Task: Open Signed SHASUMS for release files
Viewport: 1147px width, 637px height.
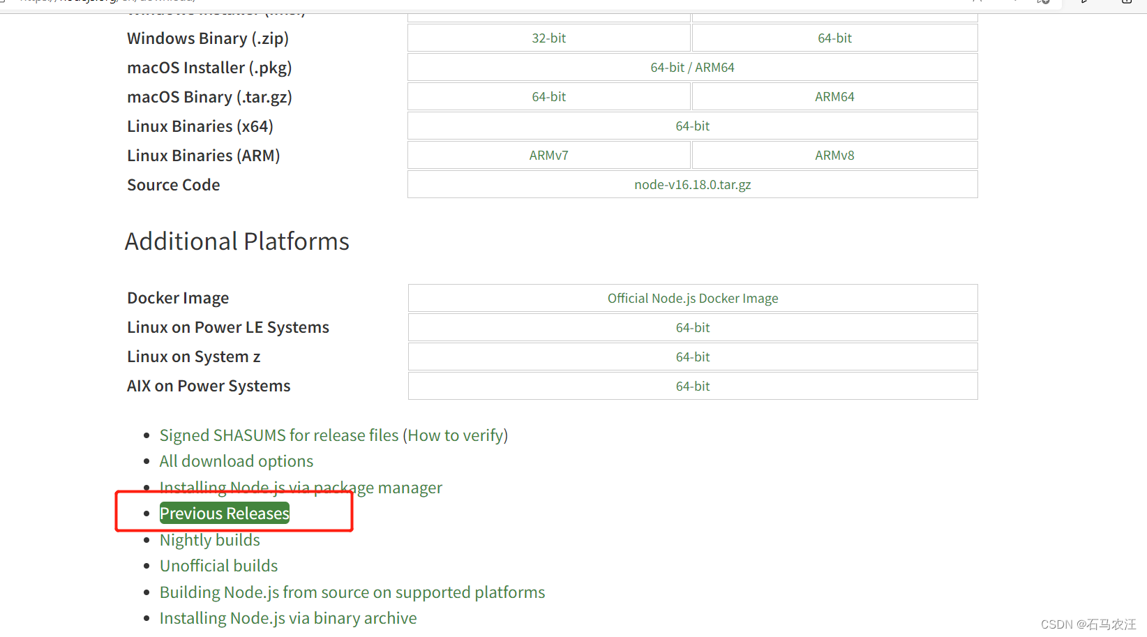Action: (x=279, y=435)
